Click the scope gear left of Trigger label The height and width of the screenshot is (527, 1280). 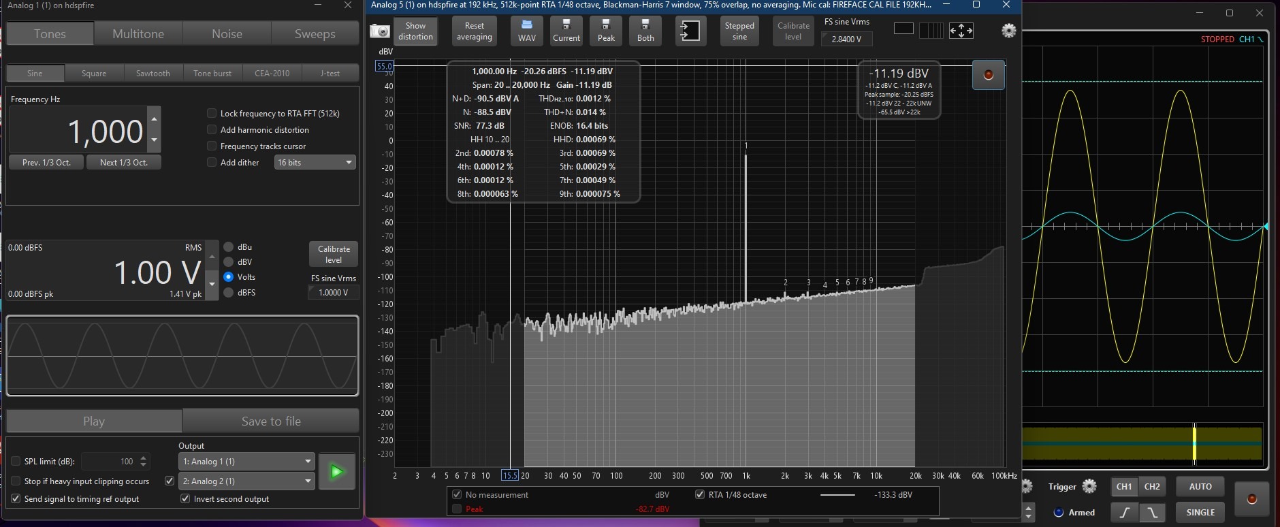[1027, 486]
